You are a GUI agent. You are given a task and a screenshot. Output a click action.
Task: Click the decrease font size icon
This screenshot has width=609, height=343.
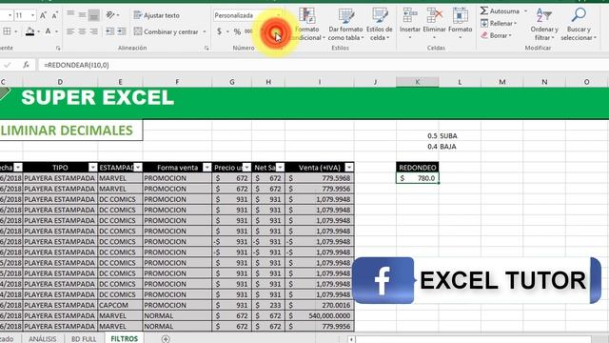55,15
